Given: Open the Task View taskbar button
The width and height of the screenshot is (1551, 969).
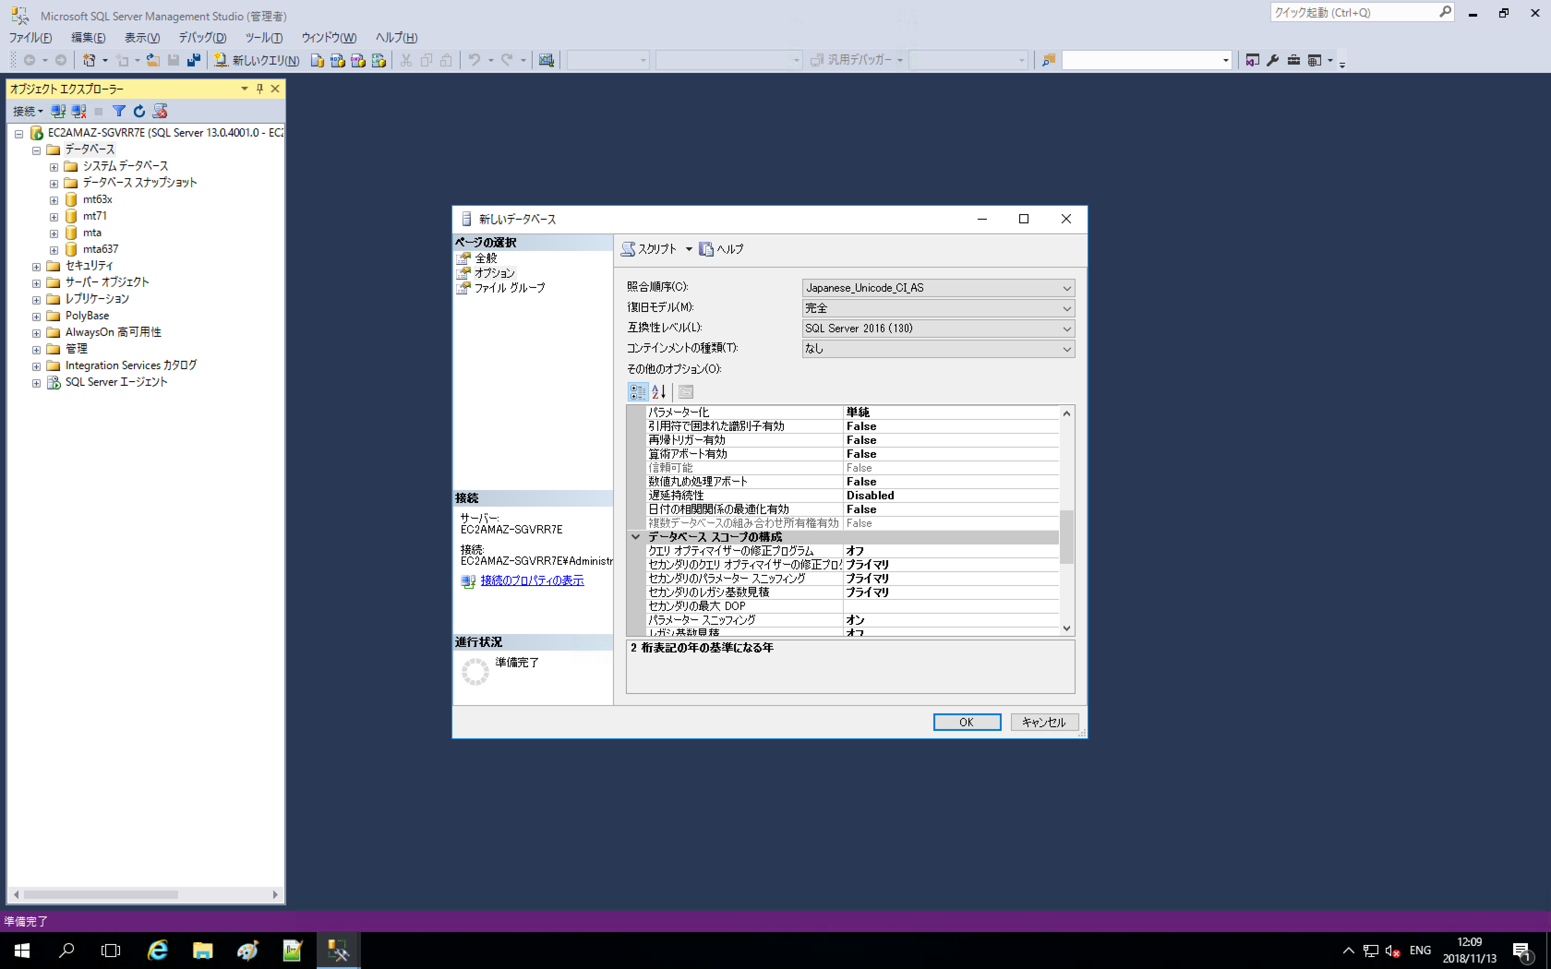Looking at the screenshot, I should 111,950.
